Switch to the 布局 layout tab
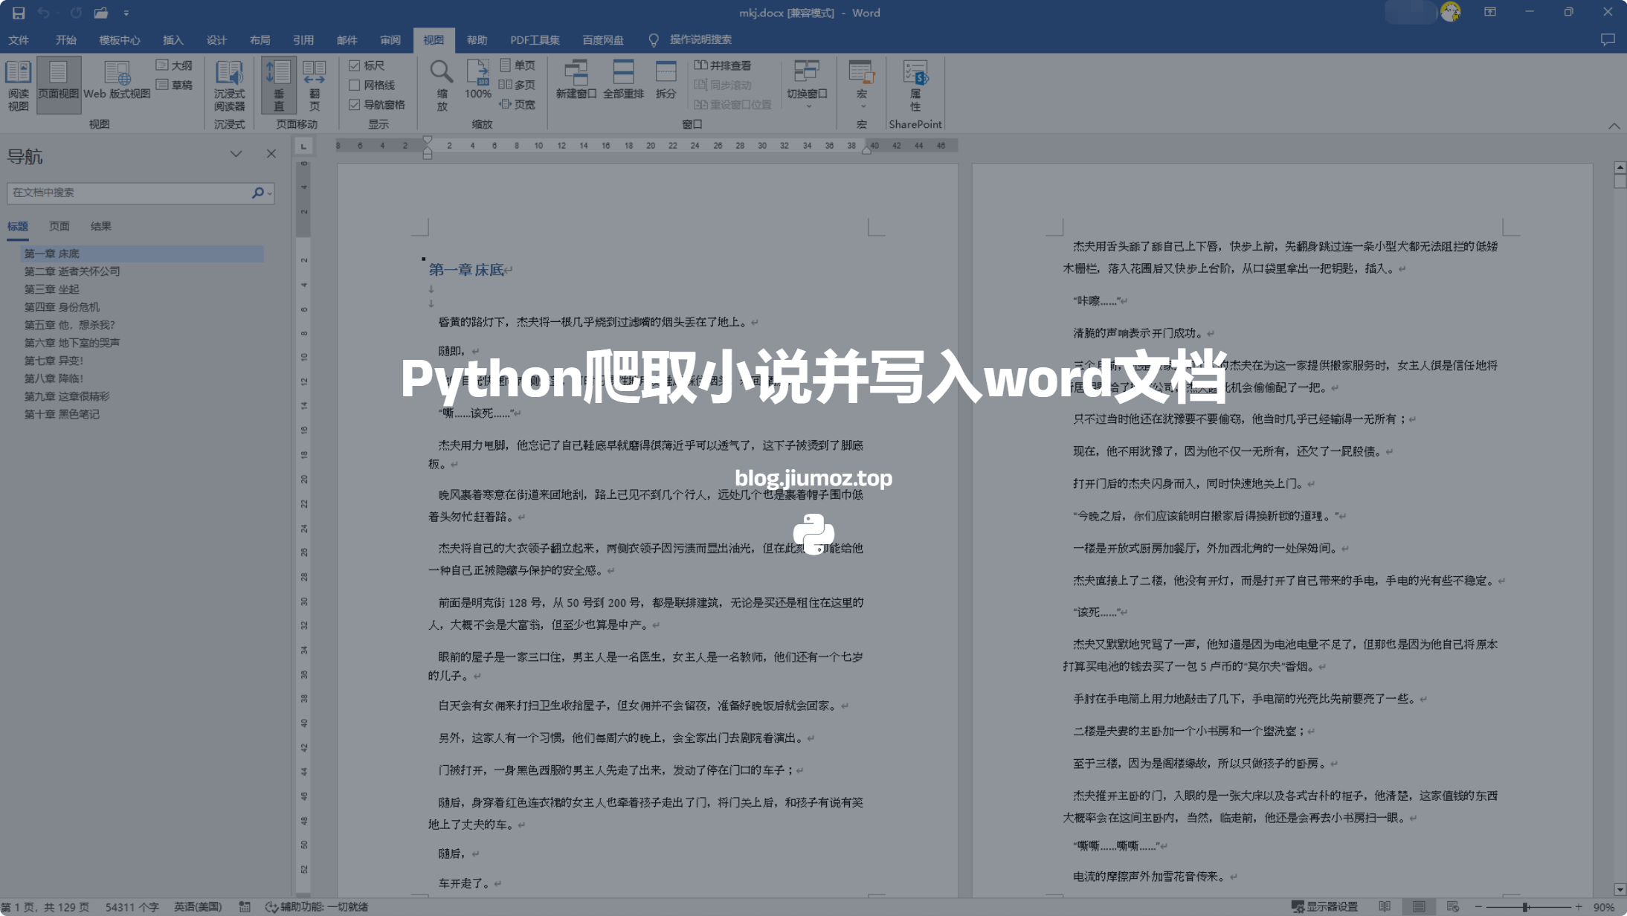The width and height of the screenshot is (1627, 916). [x=260, y=40]
